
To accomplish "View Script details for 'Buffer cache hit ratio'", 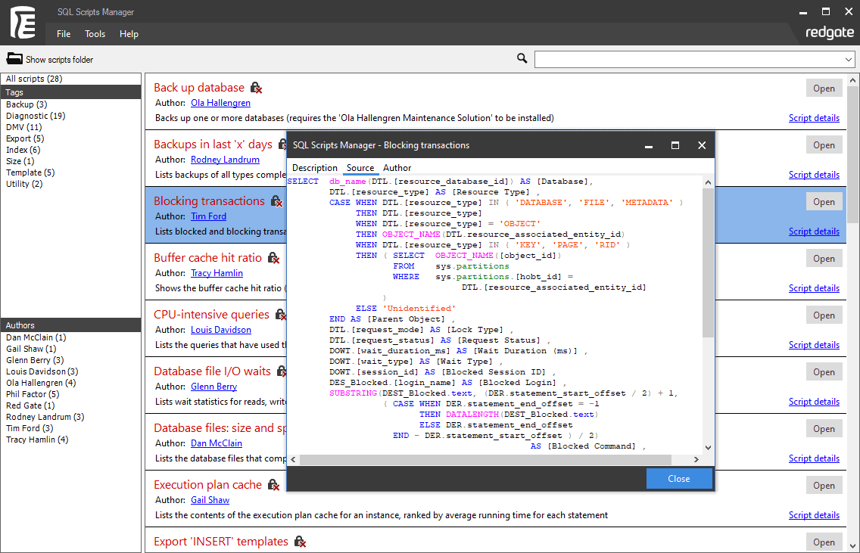I will click(814, 287).
